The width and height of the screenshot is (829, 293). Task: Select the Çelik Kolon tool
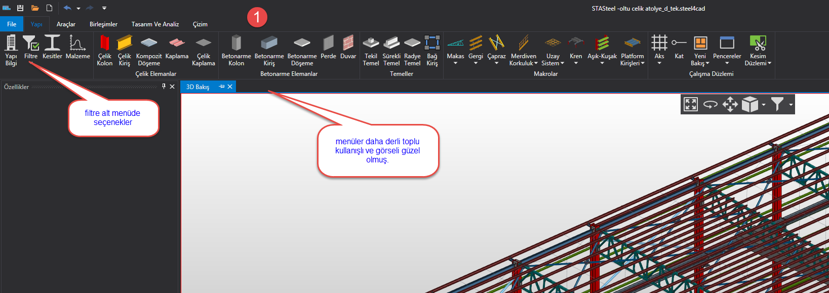tap(105, 50)
